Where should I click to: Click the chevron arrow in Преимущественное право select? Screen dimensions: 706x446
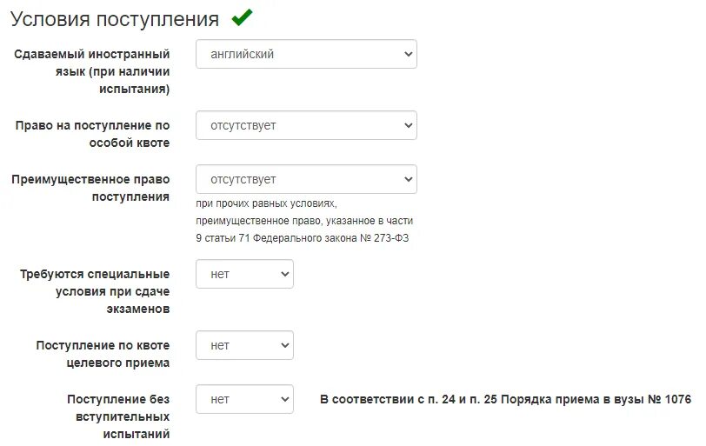point(409,179)
